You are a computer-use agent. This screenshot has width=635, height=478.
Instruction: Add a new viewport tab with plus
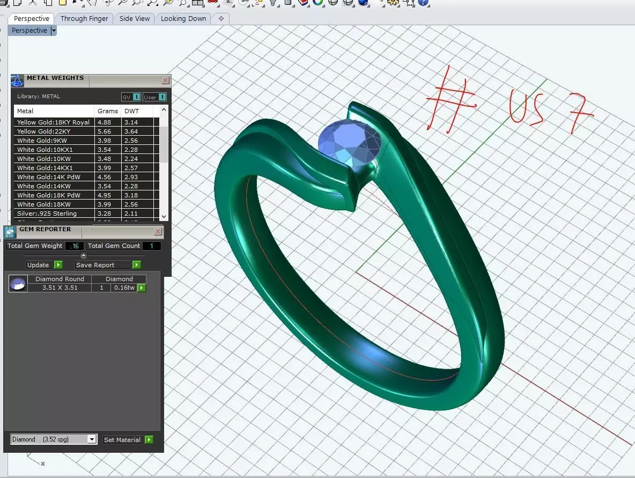(221, 19)
